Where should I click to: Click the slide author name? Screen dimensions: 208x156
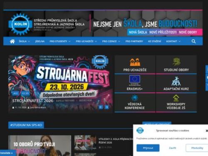click(x=38, y=107)
